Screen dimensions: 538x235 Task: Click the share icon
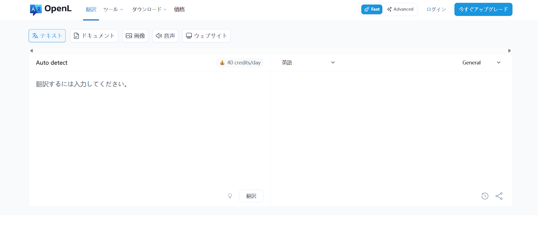click(x=499, y=196)
